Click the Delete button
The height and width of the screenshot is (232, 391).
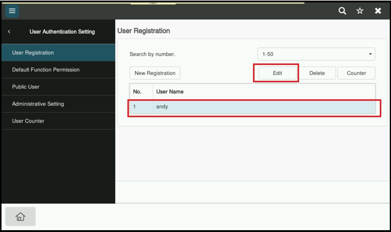pyautogui.click(x=317, y=73)
